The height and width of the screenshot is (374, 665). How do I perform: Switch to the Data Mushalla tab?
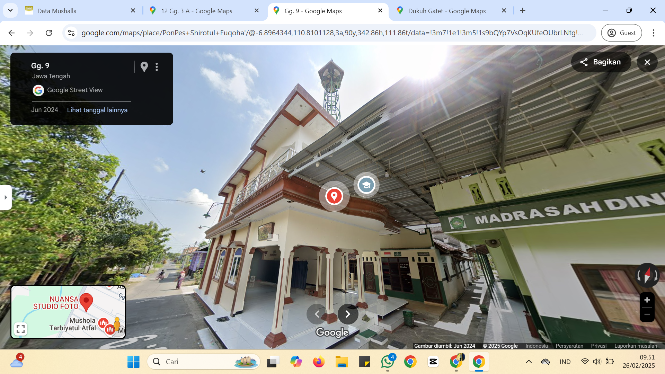tap(80, 11)
